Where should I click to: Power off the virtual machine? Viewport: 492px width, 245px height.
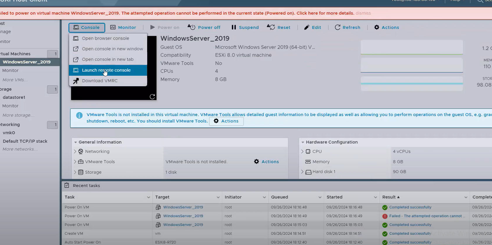[x=204, y=27]
